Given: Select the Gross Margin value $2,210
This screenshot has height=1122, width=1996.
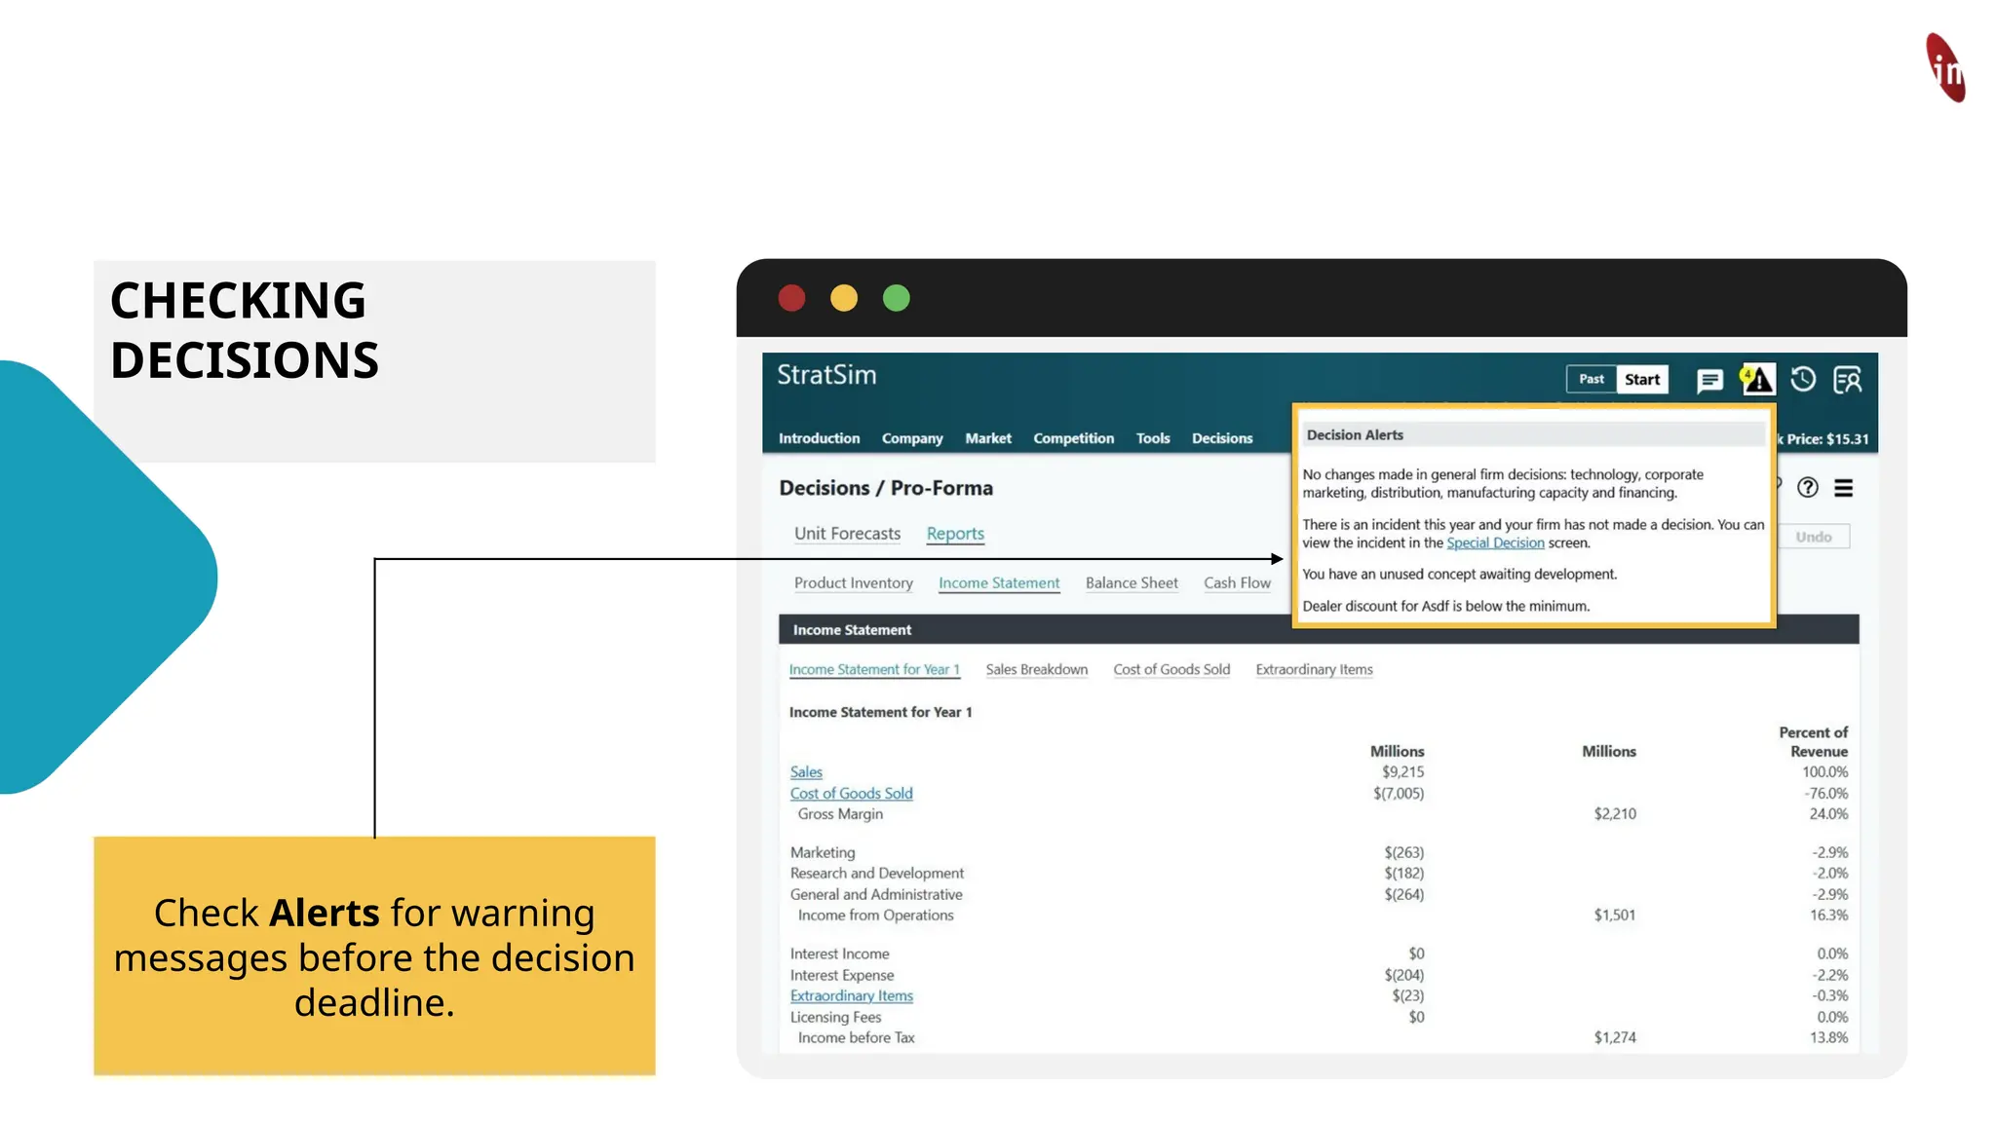Looking at the screenshot, I should coord(1615,813).
